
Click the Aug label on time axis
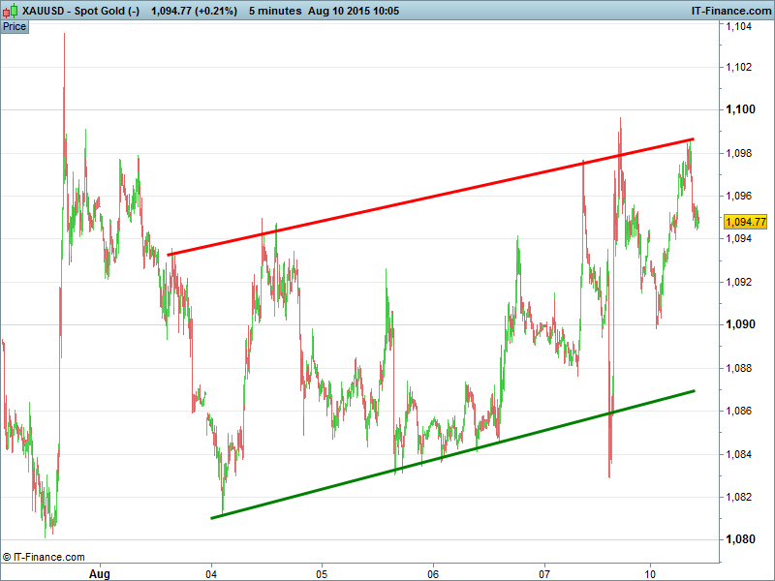[x=100, y=573]
